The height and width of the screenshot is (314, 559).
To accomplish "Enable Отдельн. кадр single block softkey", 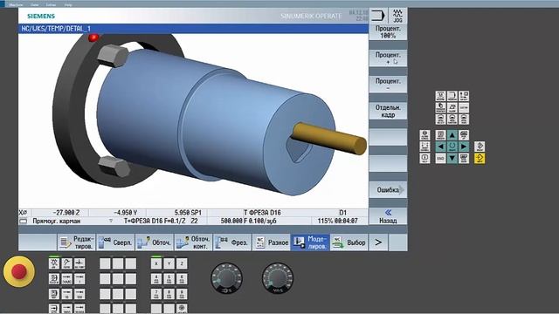I will pos(388,111).
